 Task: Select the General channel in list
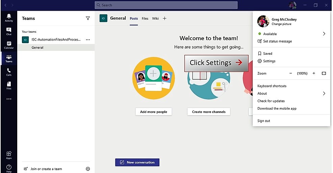coord(56,48)
